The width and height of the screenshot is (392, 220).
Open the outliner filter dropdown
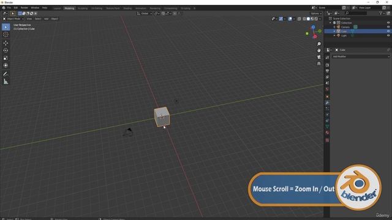(x=382, y=13)
